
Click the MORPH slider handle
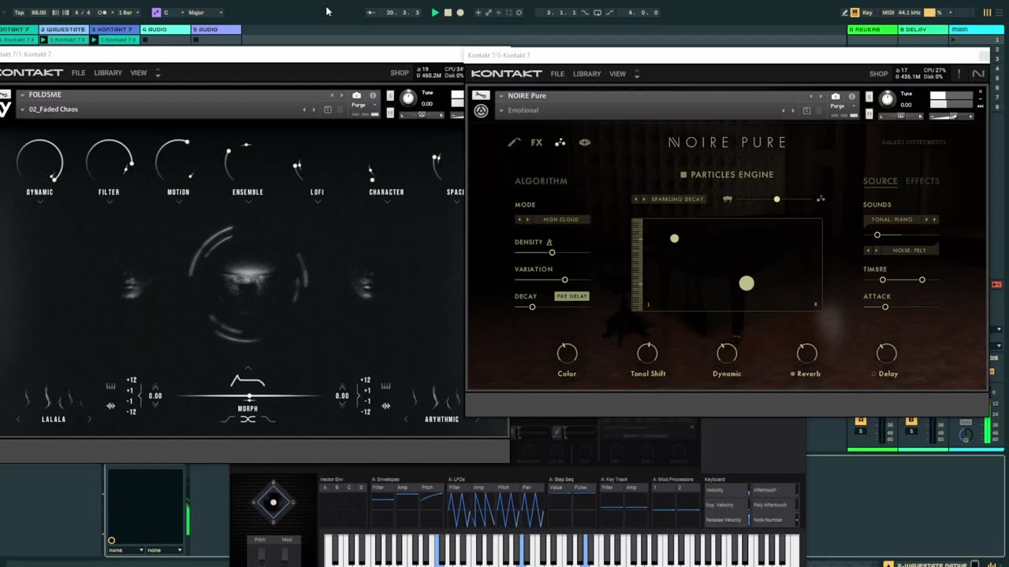249,396
